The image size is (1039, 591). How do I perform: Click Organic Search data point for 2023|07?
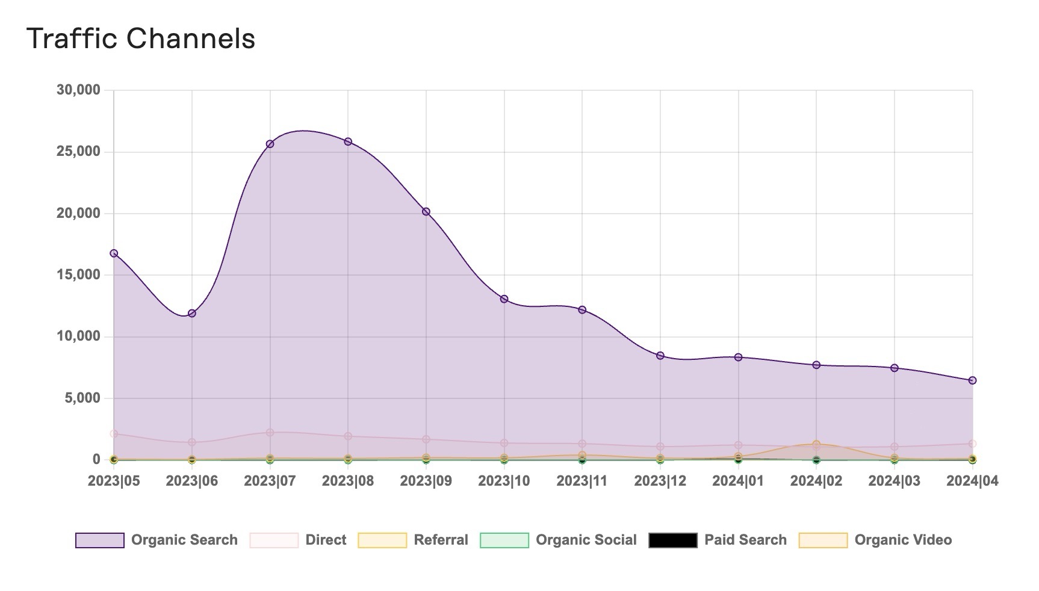pos(270,144)
